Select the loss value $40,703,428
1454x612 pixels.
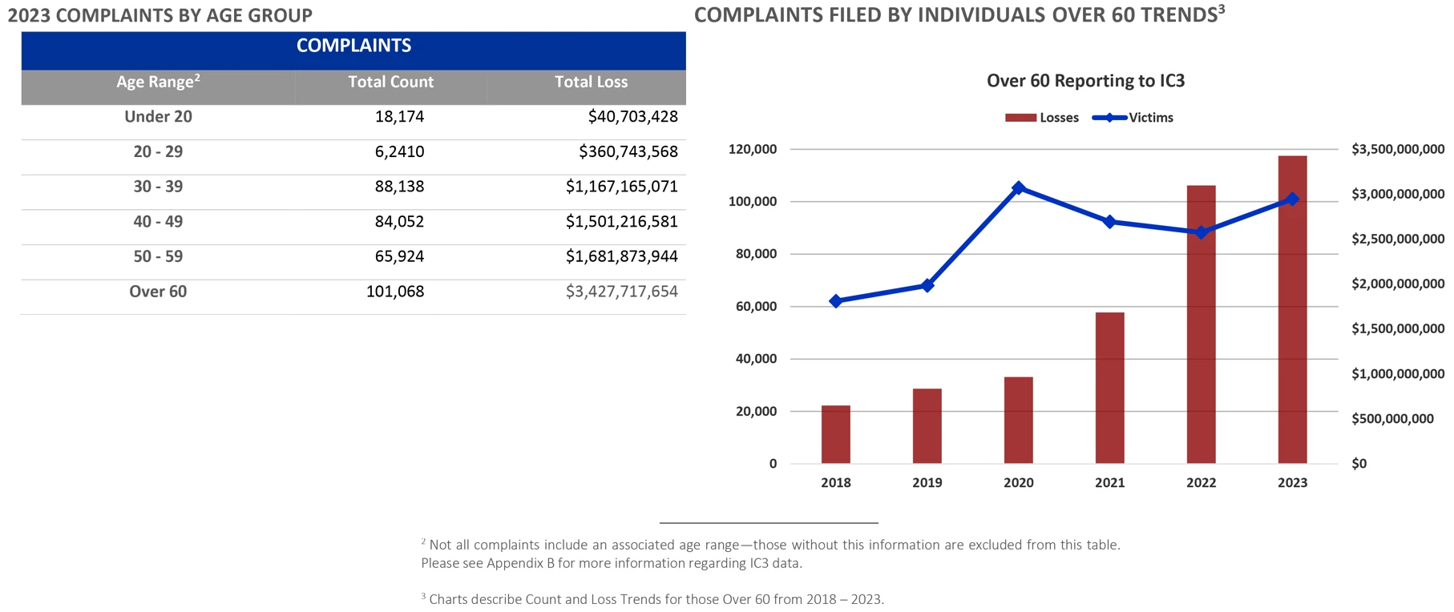pos(632,117)
